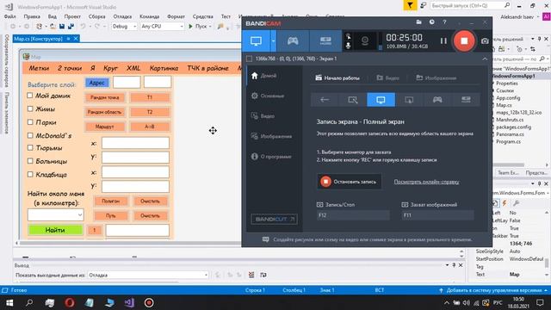
Task: Click Полигон button in Map form
Action: pyautogui.click(x=111, y=201)
